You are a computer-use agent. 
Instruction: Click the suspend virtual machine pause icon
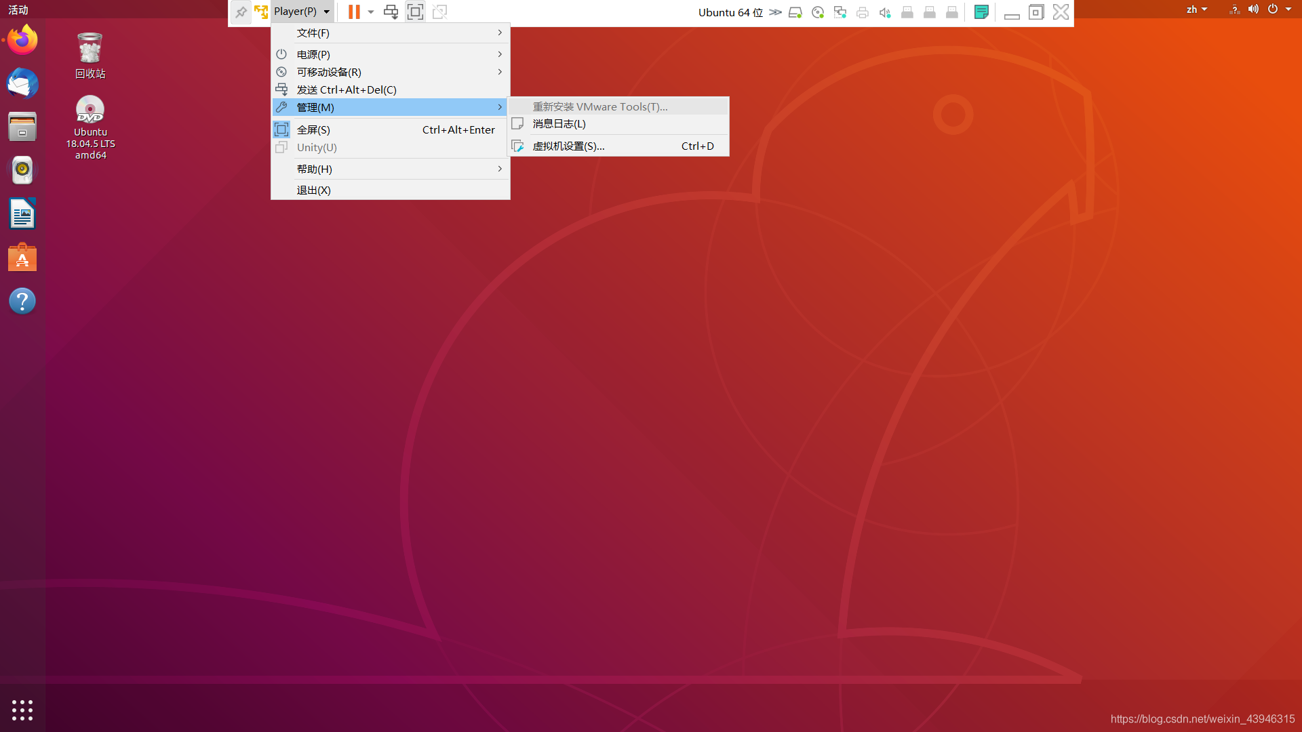(x=353, y=12)
